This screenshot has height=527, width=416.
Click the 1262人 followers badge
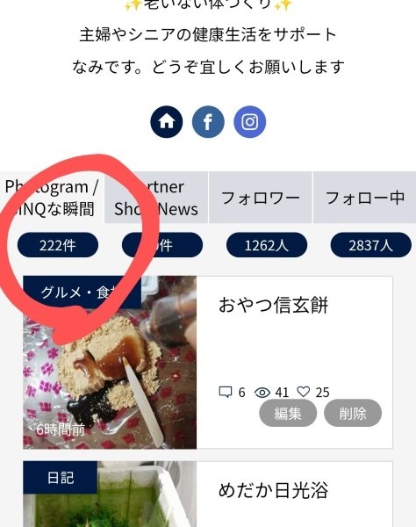pyautogui.click(x=267, y=245)
